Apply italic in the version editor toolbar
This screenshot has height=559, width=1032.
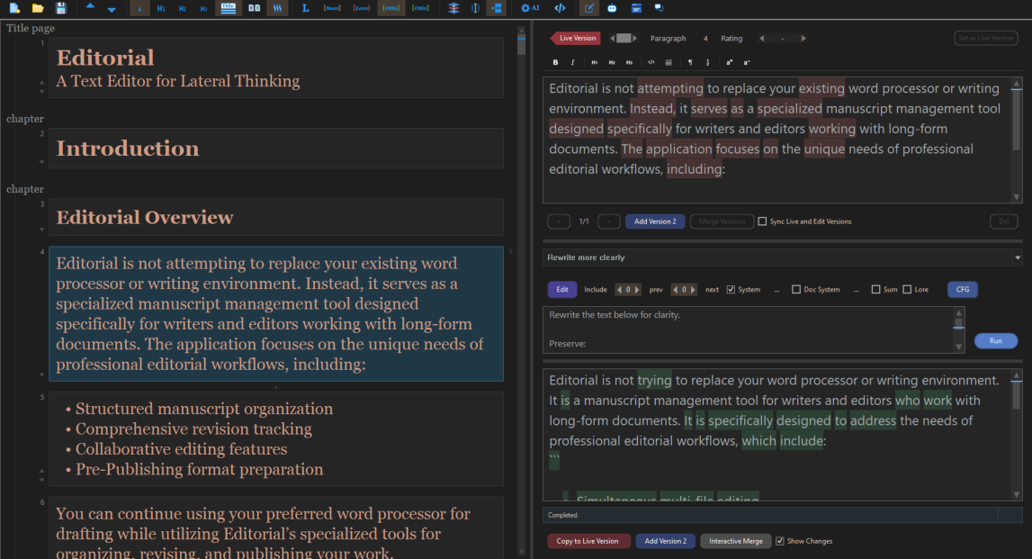[x=572, y=62]
